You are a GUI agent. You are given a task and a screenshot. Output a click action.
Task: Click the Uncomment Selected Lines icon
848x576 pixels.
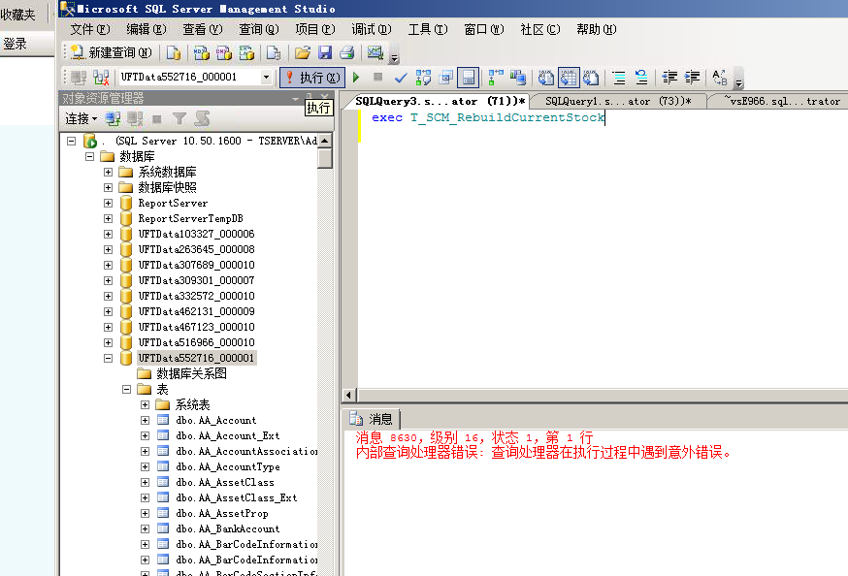[x=641, y=78]
